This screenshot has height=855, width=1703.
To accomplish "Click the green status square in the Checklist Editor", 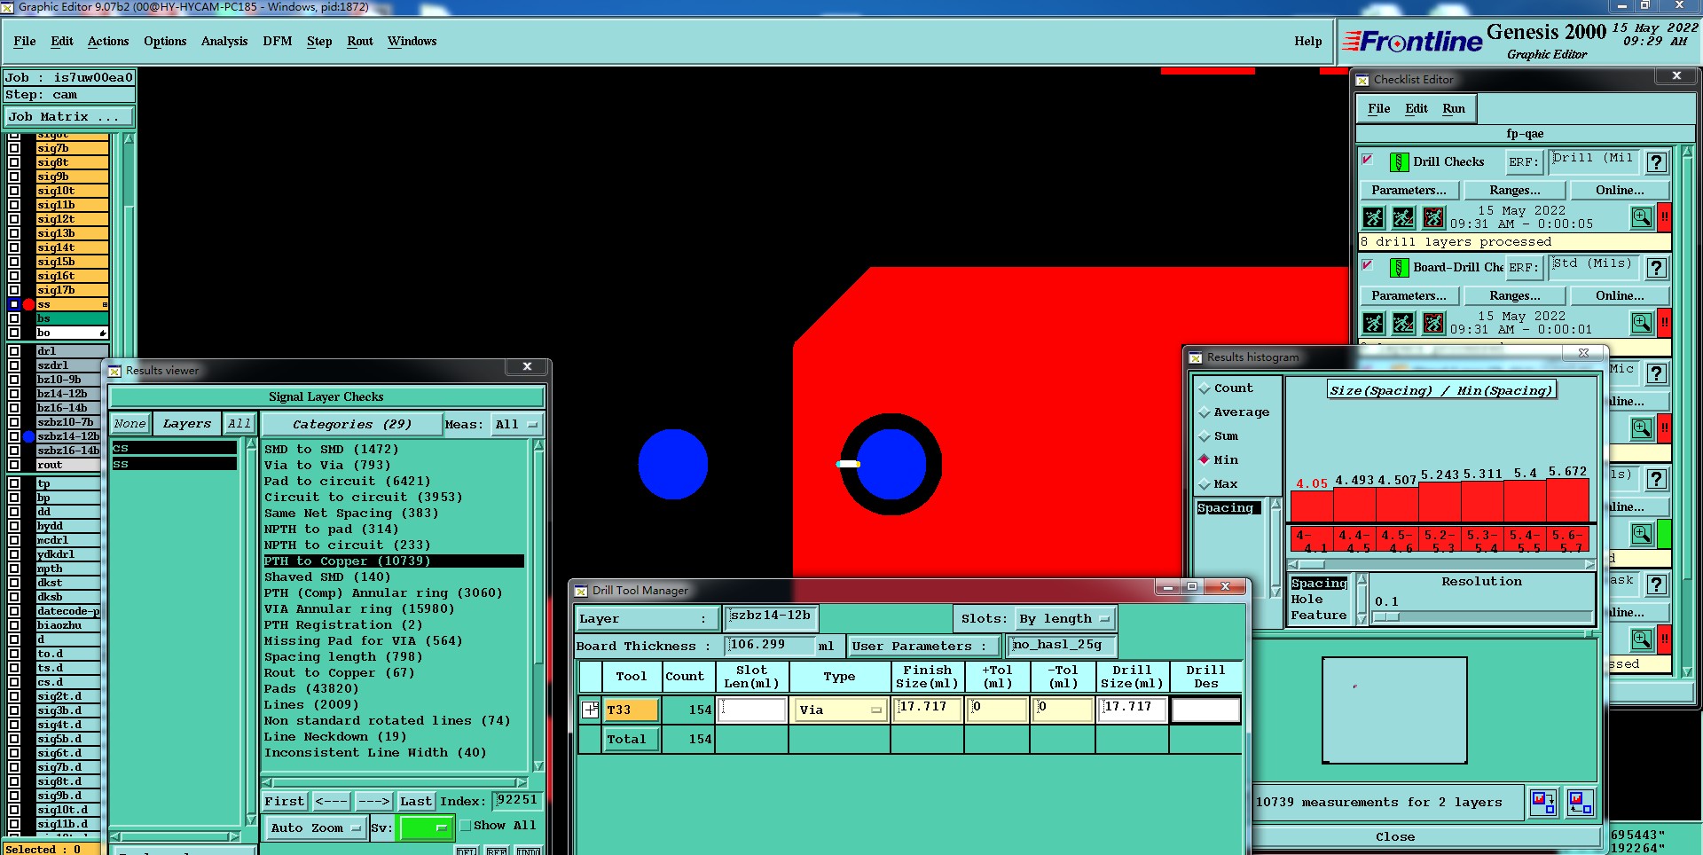I will [x=1665, y=534].
